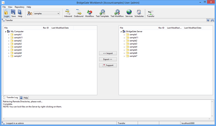216x126 pixels.
Task: Open the File menu
Action: point(4,7)
